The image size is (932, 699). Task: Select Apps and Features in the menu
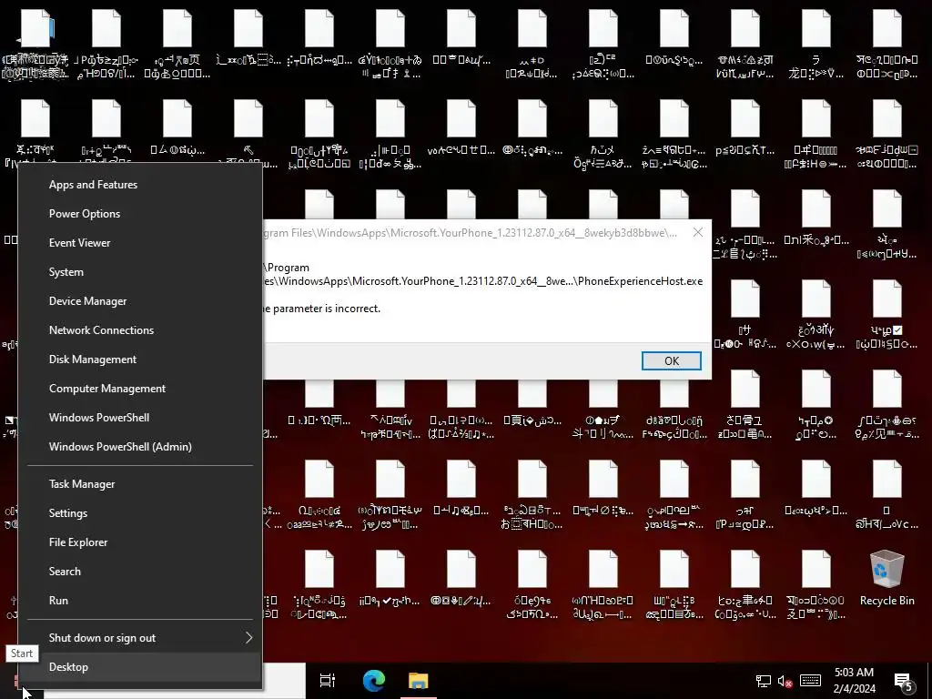140,185
